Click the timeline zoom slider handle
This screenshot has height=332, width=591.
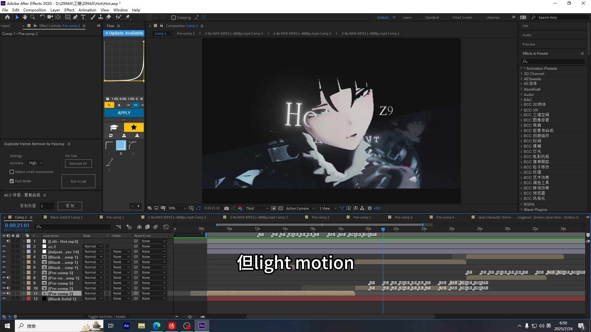[x=190, y=317]
